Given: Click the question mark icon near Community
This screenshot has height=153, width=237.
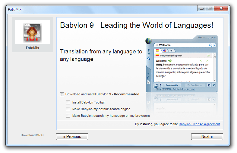Looking at the screenshot, I should 157,85.
